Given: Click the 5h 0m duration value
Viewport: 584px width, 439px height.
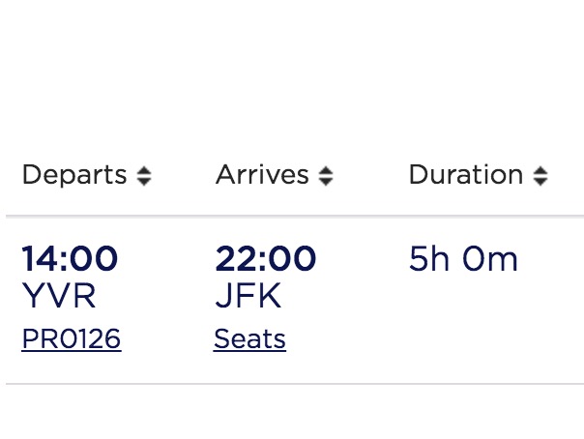Looking at the screenshot, I should (463, 258).
